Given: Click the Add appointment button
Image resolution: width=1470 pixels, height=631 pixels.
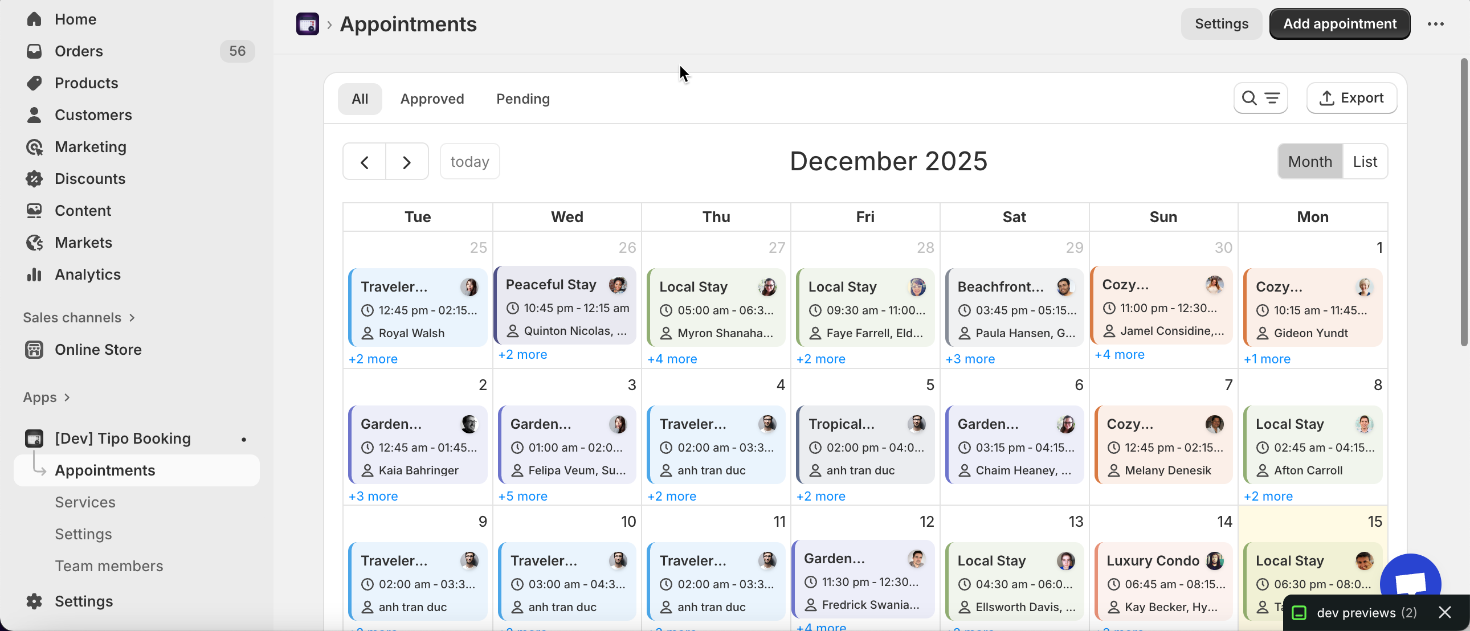Looking at the screenshot, I should point(1340,24).
